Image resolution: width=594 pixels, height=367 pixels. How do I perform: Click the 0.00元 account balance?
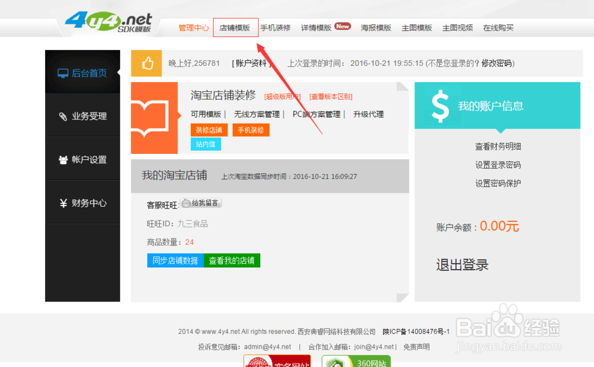coord(499,226)
